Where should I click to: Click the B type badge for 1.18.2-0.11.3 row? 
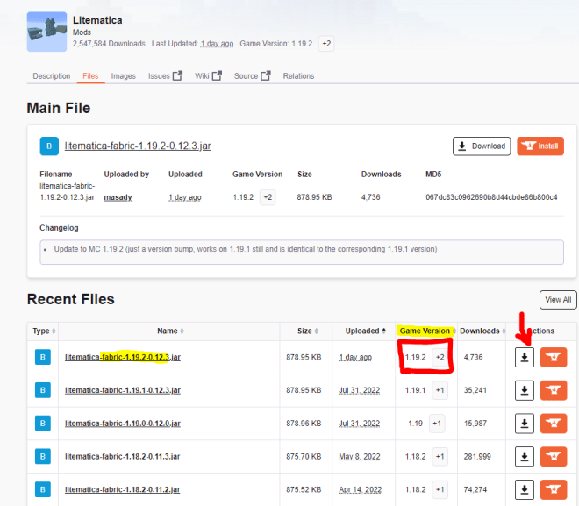43,457
